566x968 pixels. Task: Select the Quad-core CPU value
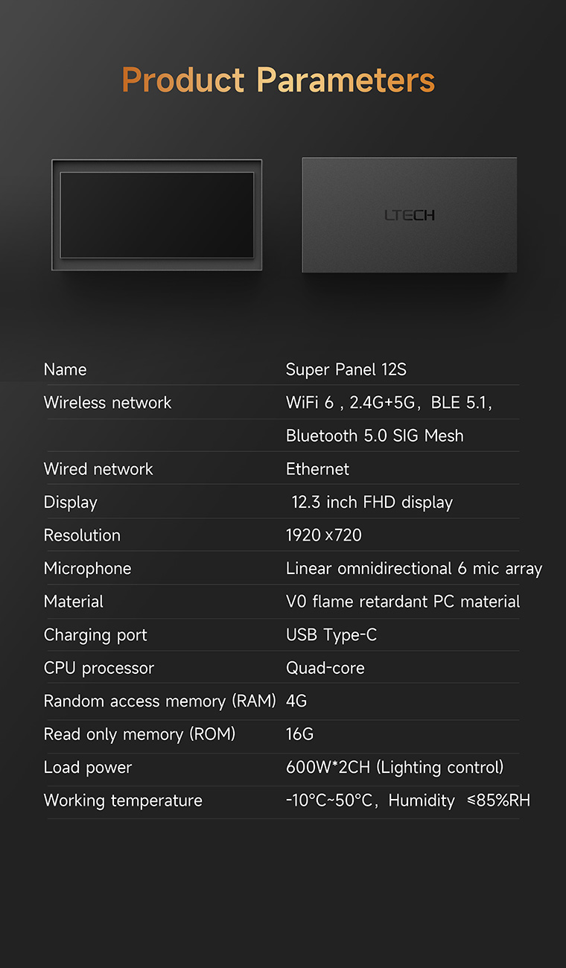pyautogui.click(x=325, y=668)
